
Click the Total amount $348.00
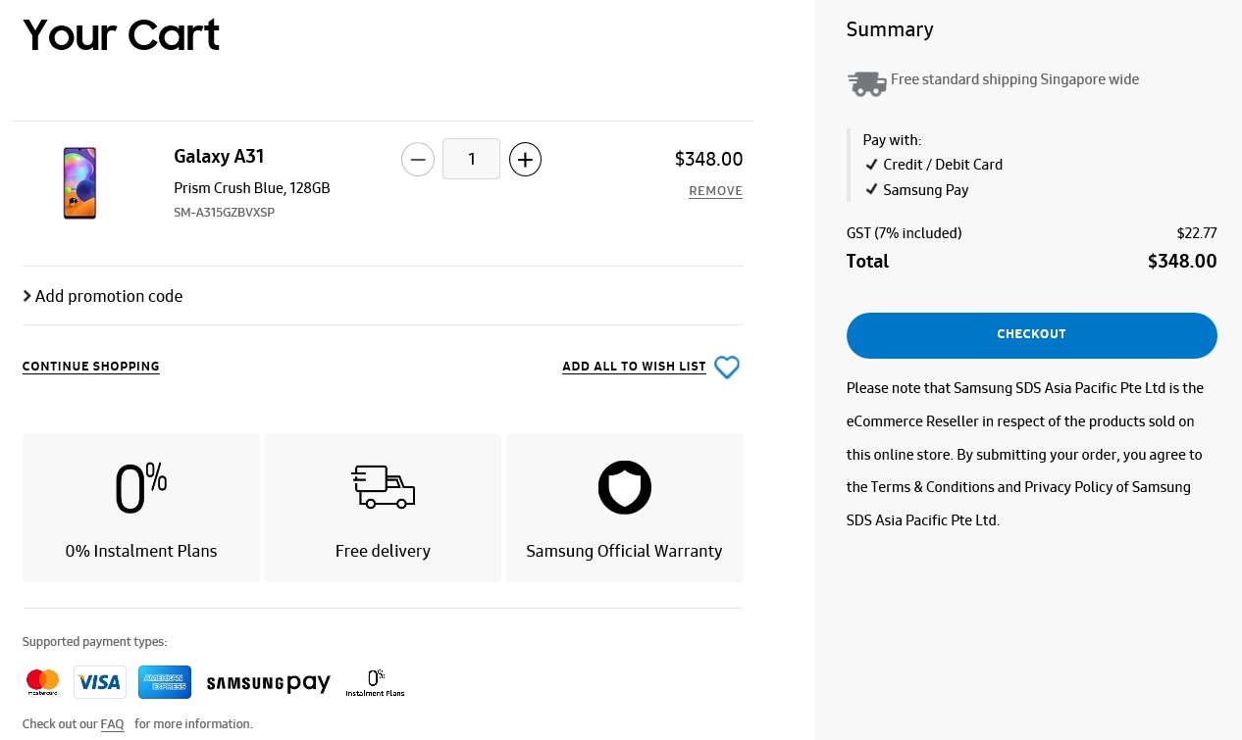point(1182,262)
